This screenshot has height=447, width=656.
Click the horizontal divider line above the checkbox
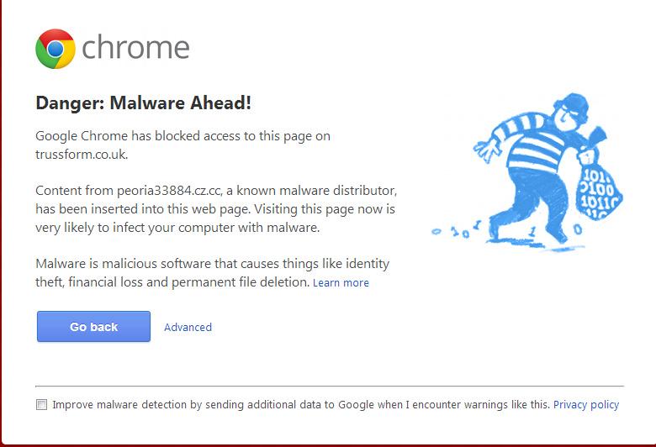[x=330, y=387]
